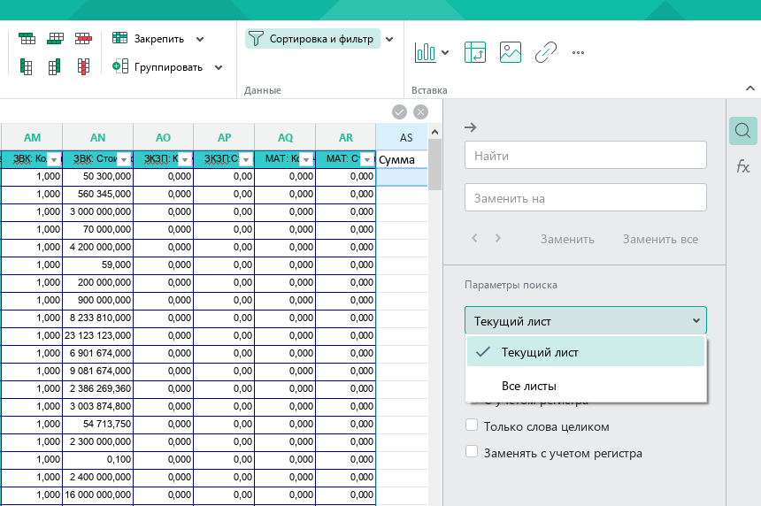Open the search panel magnifier icon
The image size is (761, 506).
pos(743,131)
